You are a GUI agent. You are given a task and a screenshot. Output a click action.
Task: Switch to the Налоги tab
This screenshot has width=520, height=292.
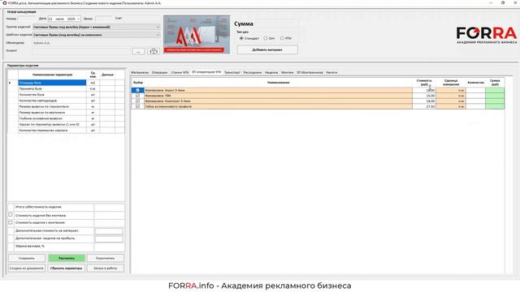click(331, 72)
